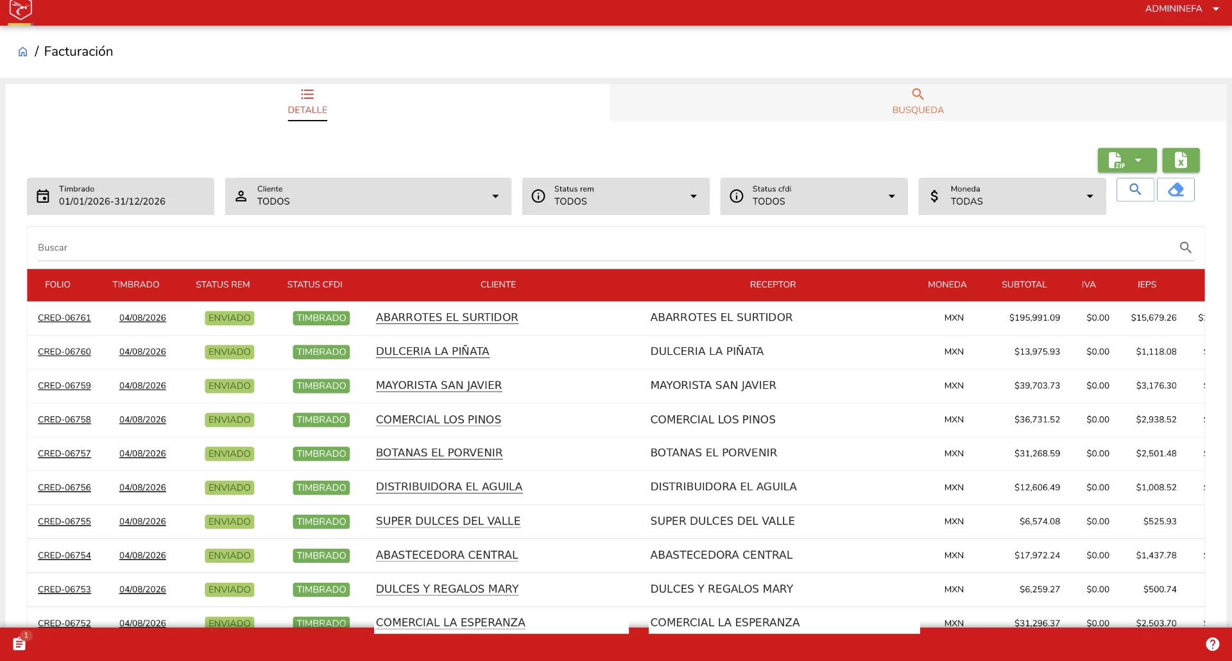
Task: Switch to the BUSQUEDA tab
Action: click(x=918, y=103)
